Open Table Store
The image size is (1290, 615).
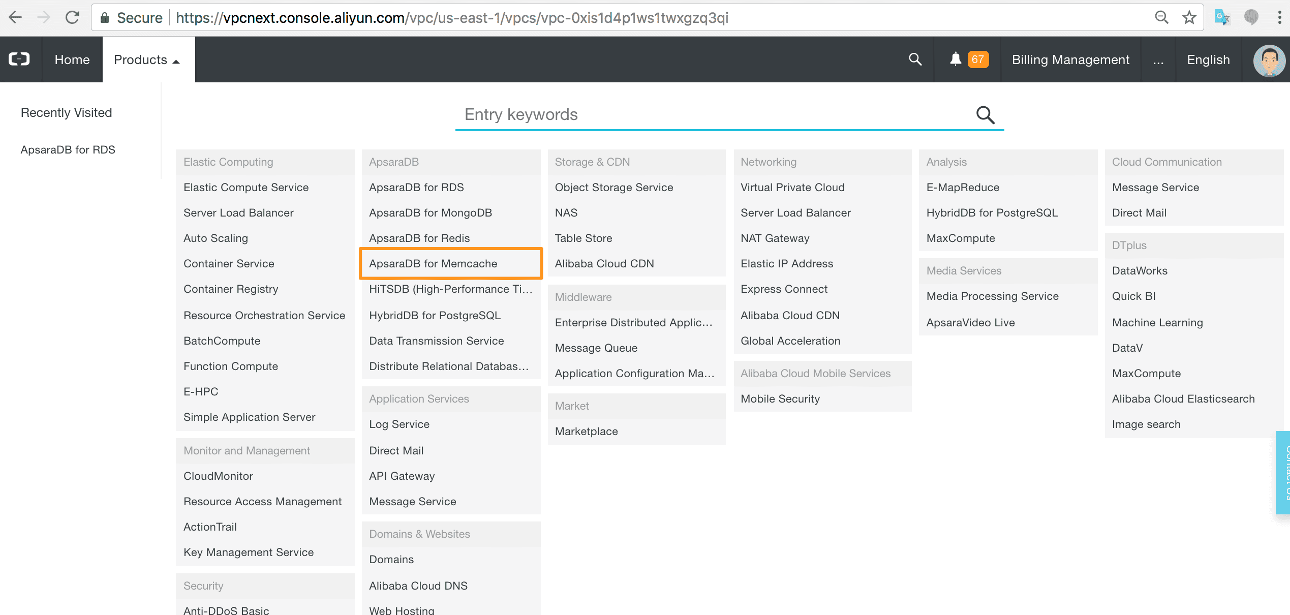pos(583,238)
